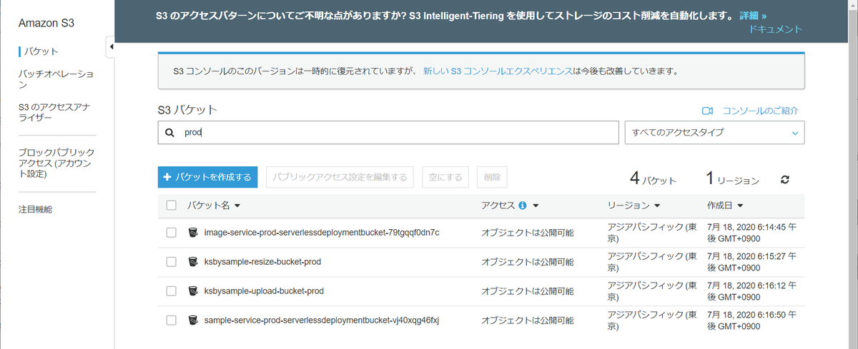Click the video camera console intro icon
The image size is (858, 349).
(708, 111)
